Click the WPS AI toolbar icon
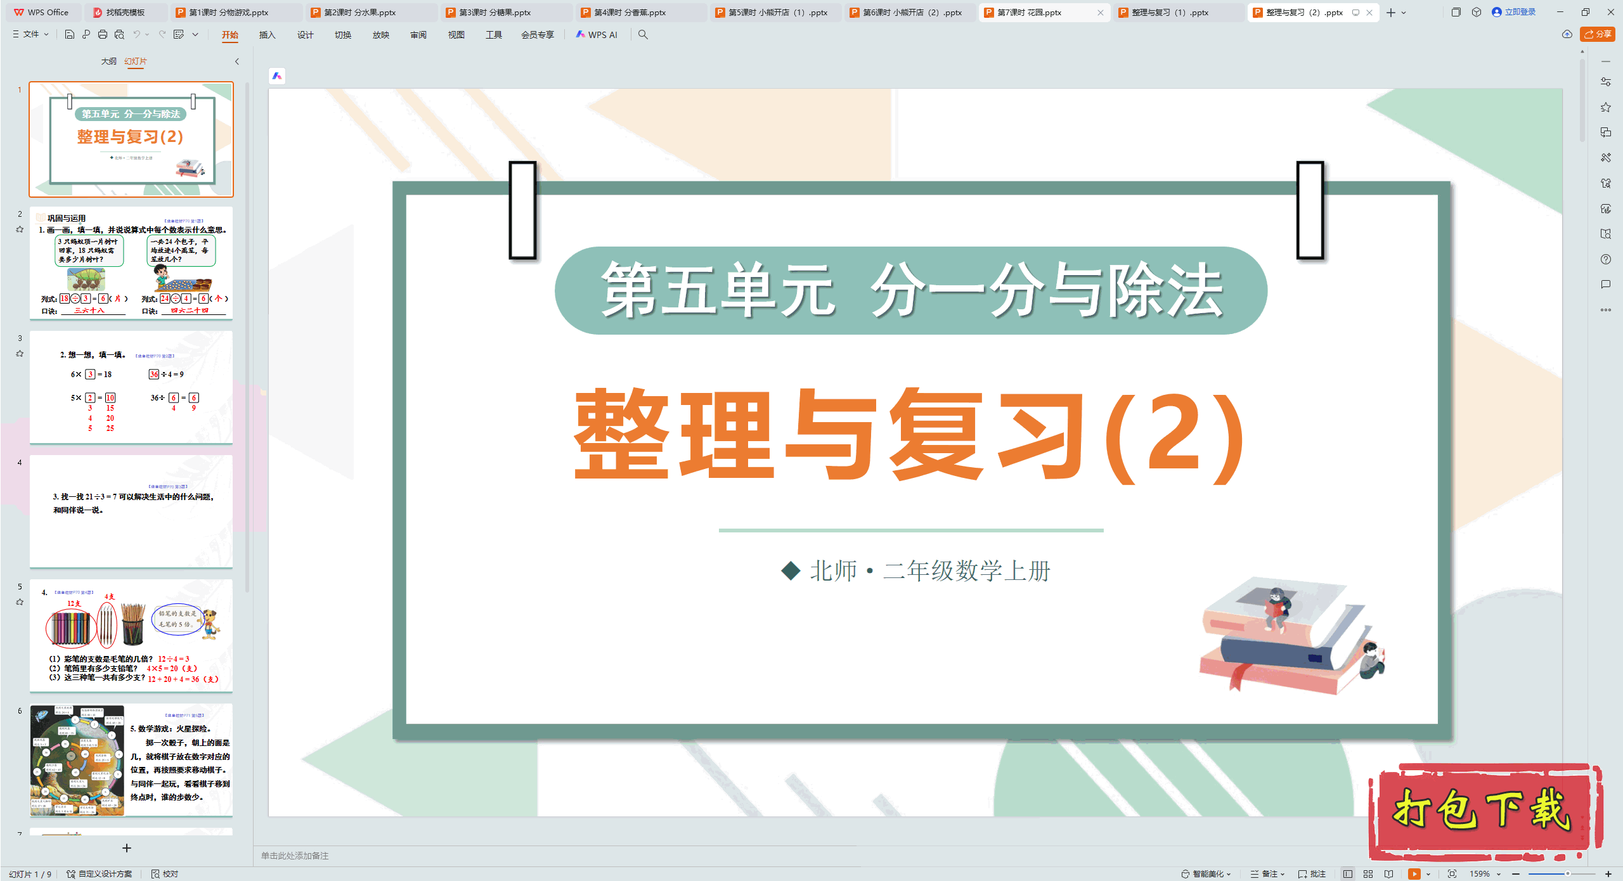 597,35
